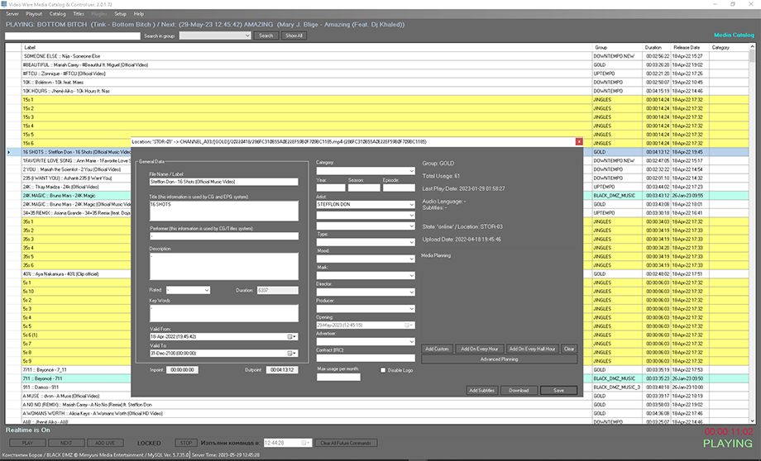This screenshot has height=461, width=761.
Task: Save the media details
Action: [x=558, y=390]
